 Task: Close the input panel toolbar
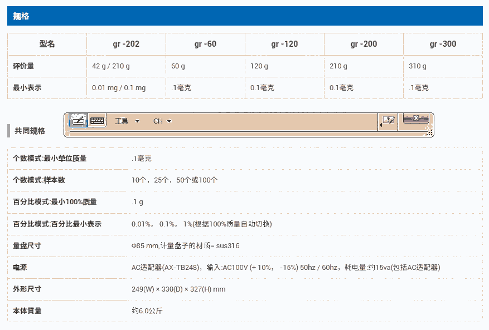(416, 118)
